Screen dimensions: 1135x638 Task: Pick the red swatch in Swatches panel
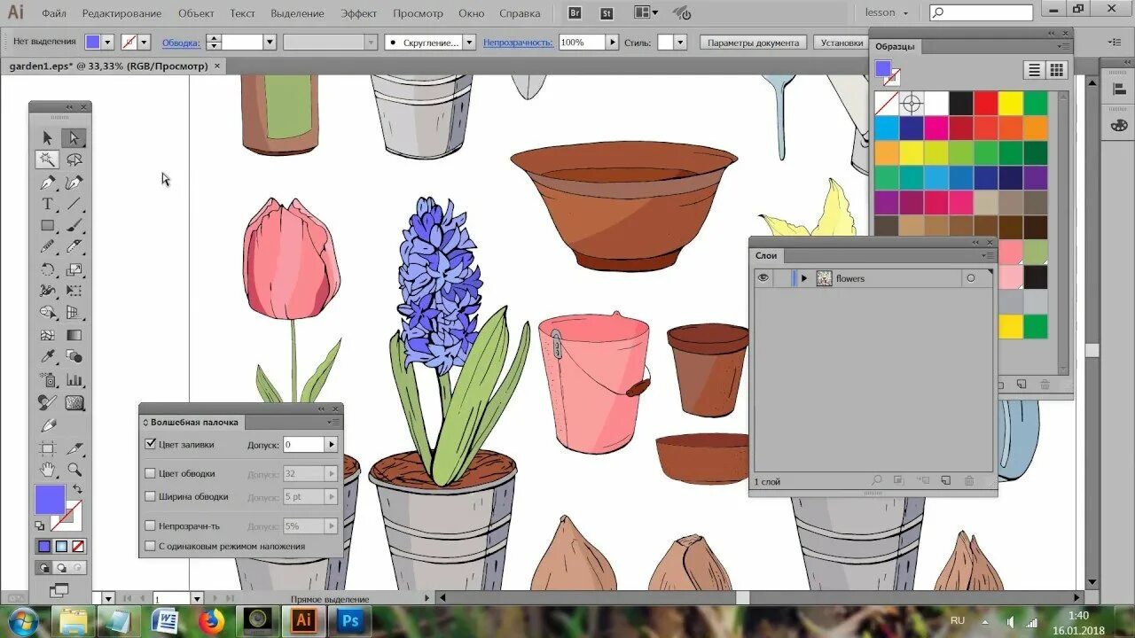[986, 104]
